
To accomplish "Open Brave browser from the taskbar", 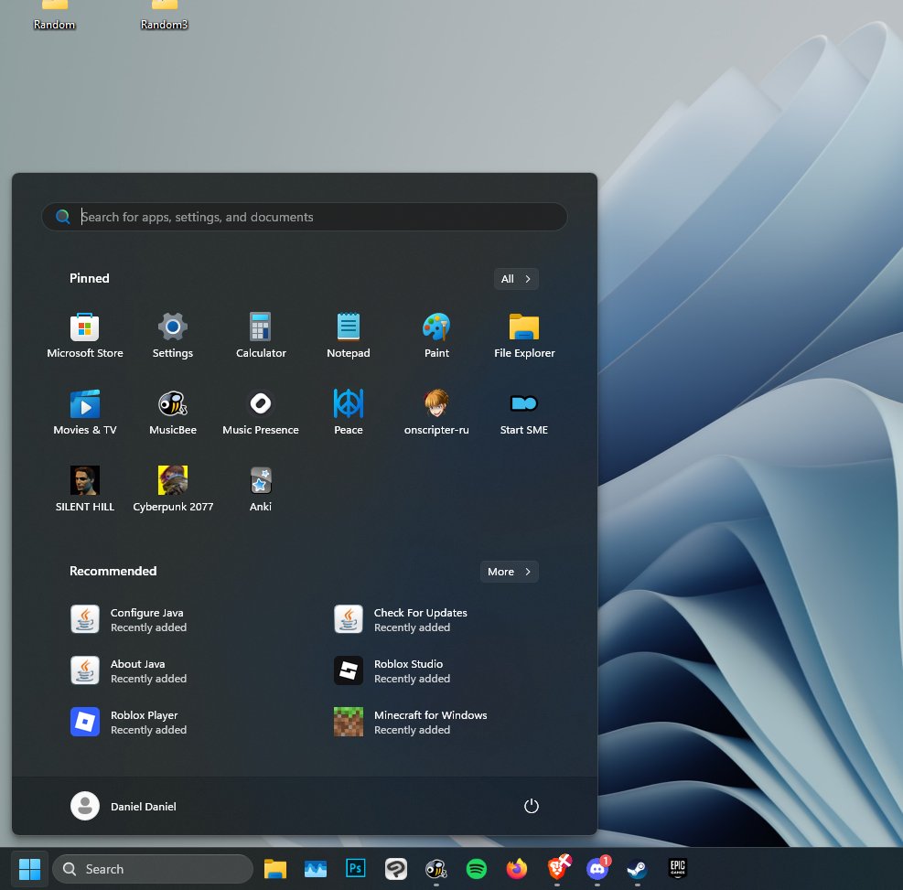I will click(557, 868).
